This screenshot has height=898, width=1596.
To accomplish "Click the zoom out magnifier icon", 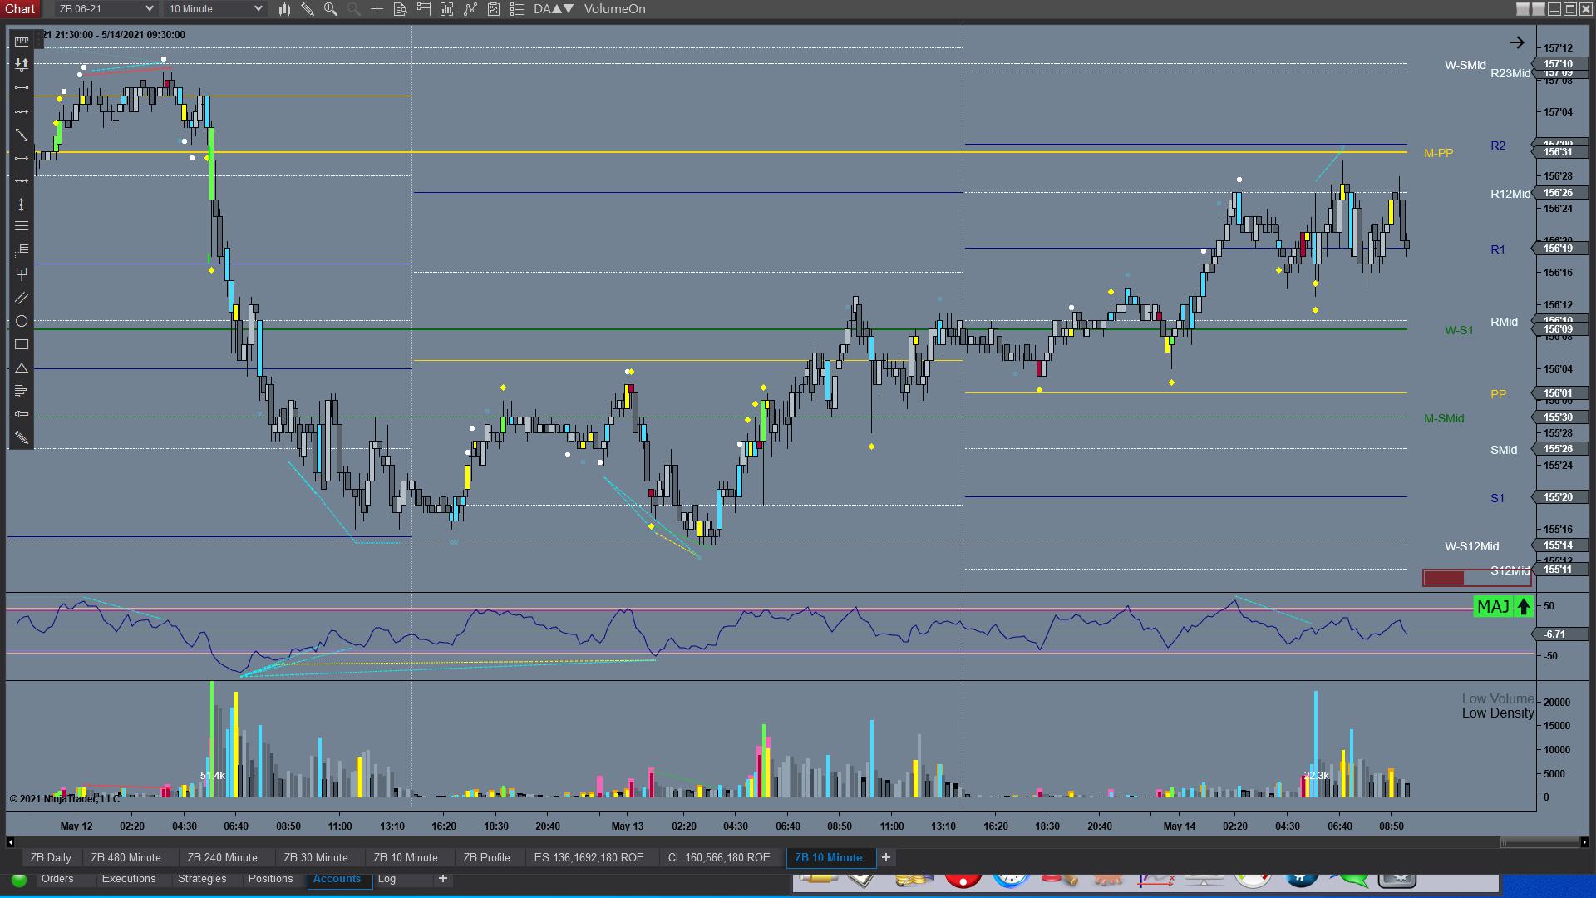I will (x=354, y=9).
